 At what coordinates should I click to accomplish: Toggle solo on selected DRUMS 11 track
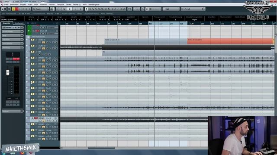point(36,118)
